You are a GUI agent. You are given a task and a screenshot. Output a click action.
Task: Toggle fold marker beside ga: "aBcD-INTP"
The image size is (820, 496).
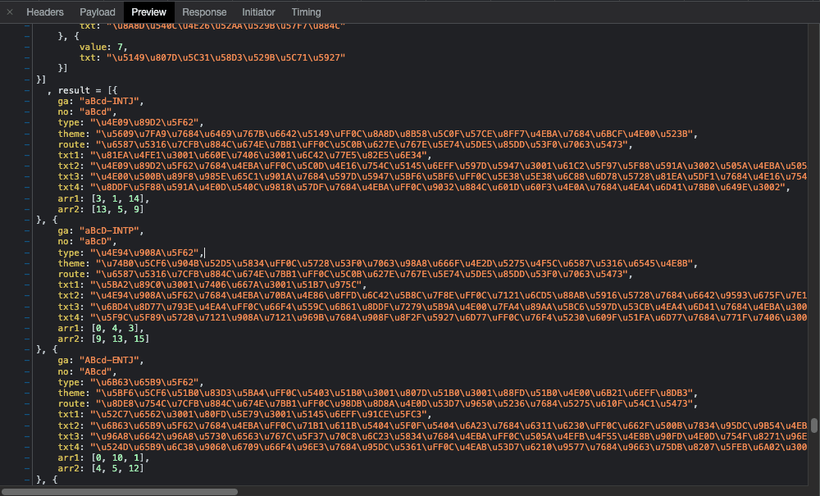coord(25,230)
